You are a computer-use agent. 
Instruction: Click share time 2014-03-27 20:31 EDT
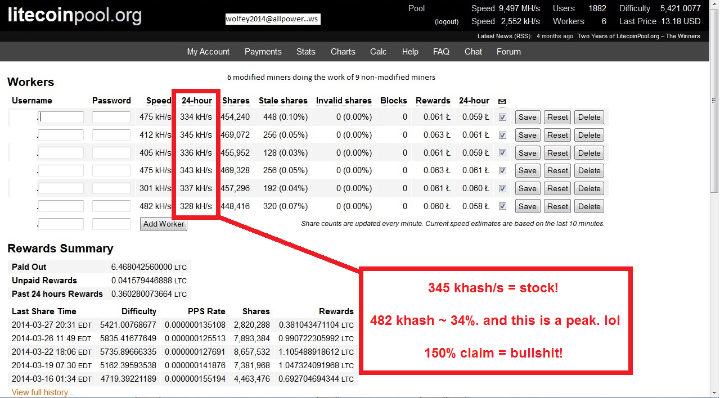(52, 325)
